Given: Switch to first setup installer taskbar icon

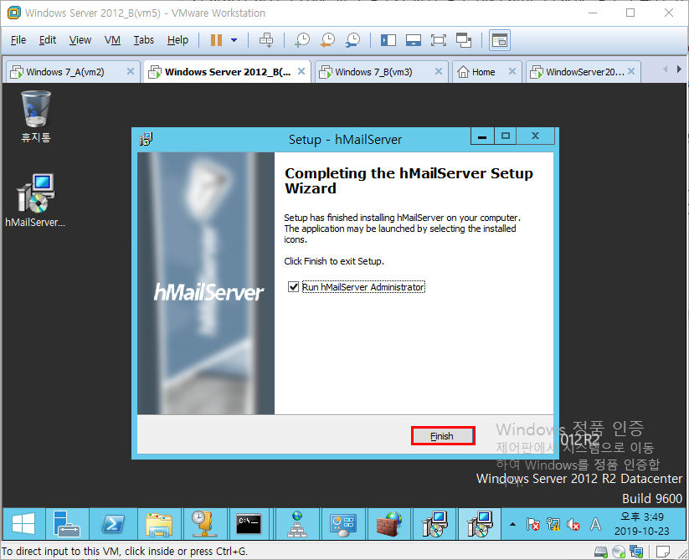Looking at the screenshot, I should tap(434, 524).
